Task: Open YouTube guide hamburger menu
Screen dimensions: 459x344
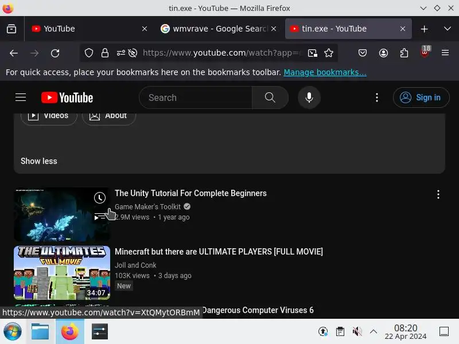Action: click(x=21, y=97)
